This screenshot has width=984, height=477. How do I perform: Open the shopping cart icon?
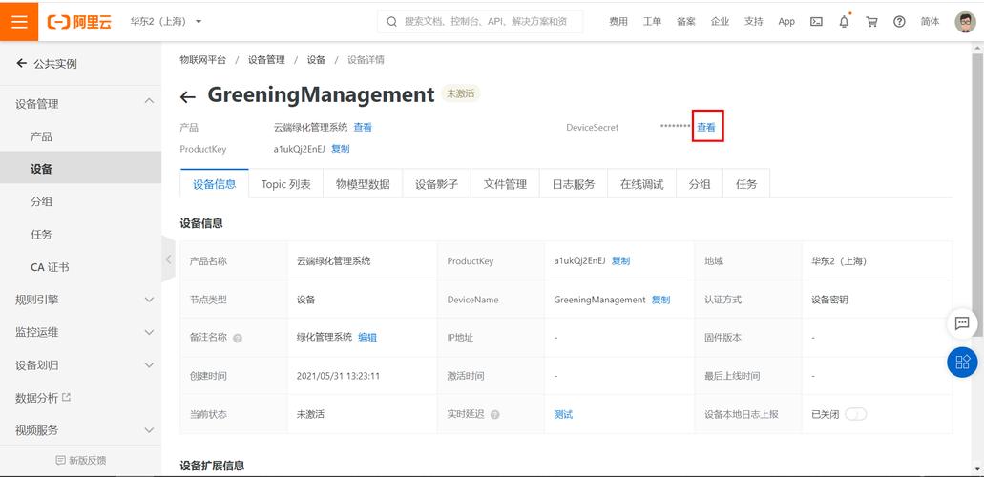click(871, 21)
